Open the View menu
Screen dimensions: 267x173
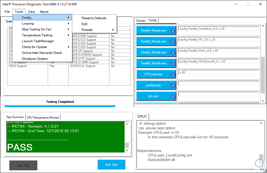pos(31,11)
